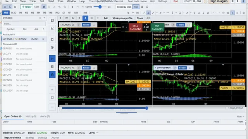Viewport: 248px width, 139px height.
Task: Click the bookmark icon beside Tile
Action: click(x=147, y=7)
